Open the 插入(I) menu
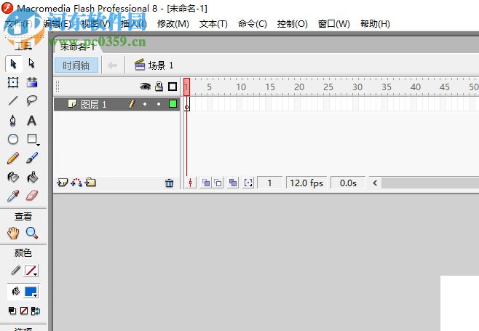The width and height of the screenshot is (479, 331). coord(133,23)
